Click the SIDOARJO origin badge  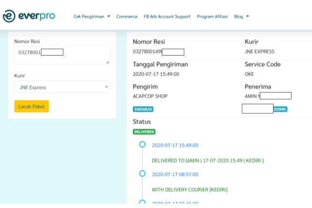tap(143, 109)
